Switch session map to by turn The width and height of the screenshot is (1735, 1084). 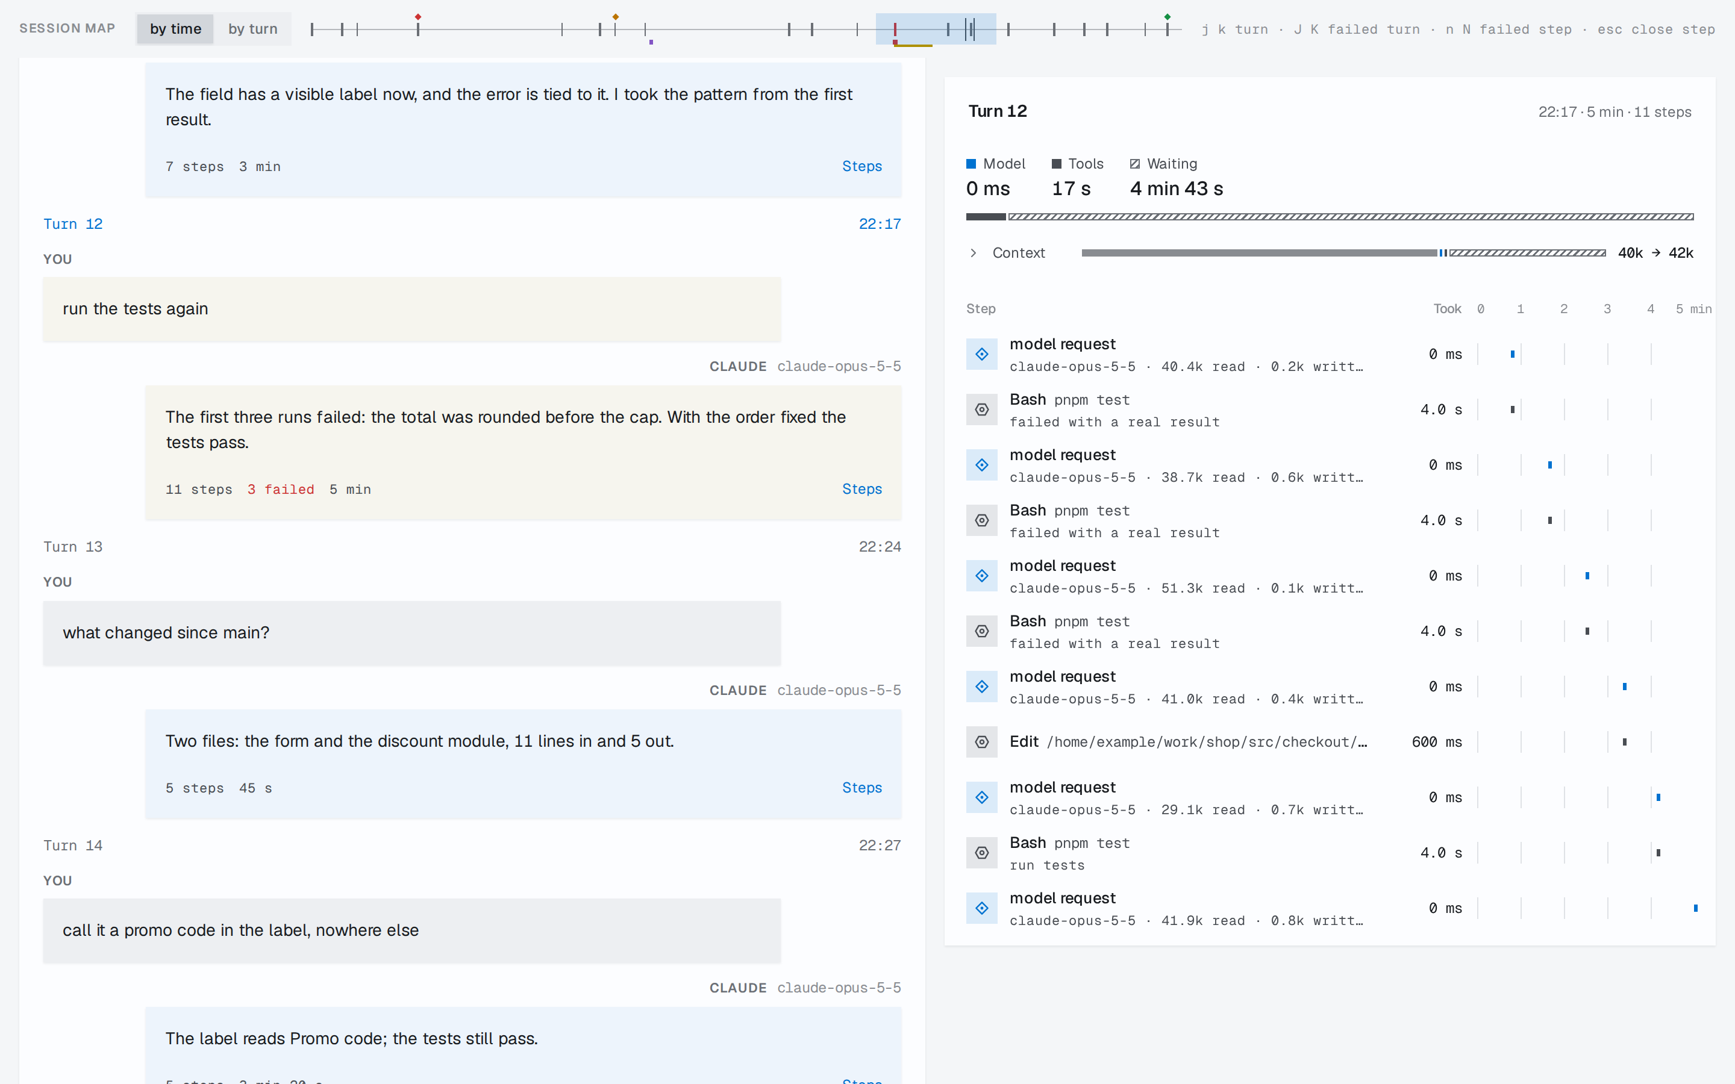252,29
